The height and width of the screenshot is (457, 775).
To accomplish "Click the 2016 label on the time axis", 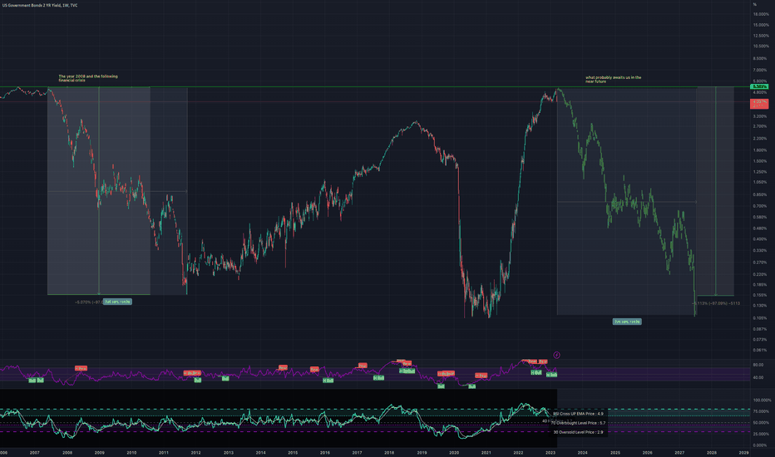I will (x=325, y=453).
